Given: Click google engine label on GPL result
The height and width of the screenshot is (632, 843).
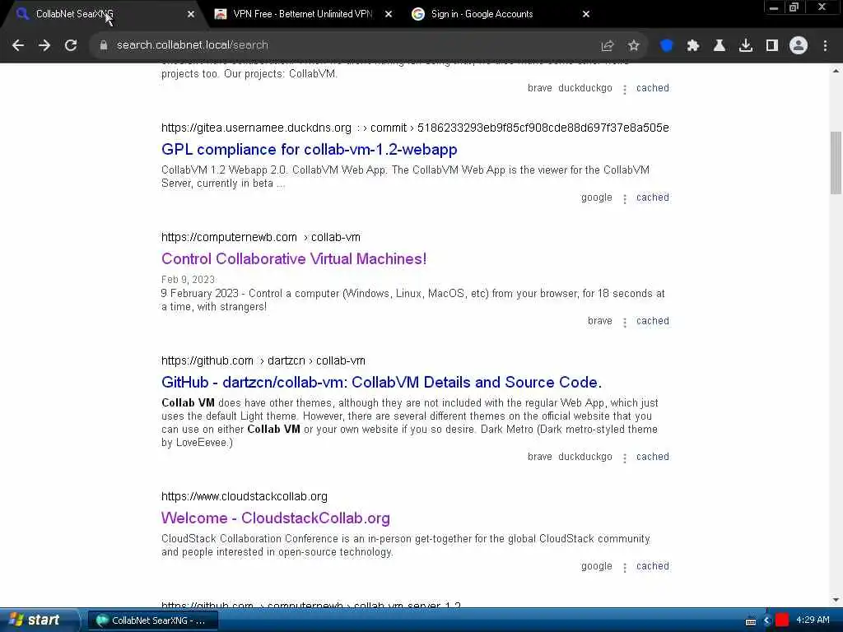Looking at the screenshot, I should pyautogui.click(x=596, y=197).
